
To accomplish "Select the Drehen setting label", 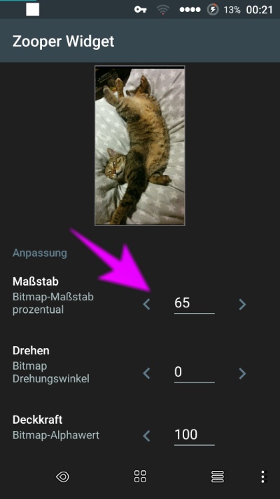I will pyautogui.click(x=31, y=350).
